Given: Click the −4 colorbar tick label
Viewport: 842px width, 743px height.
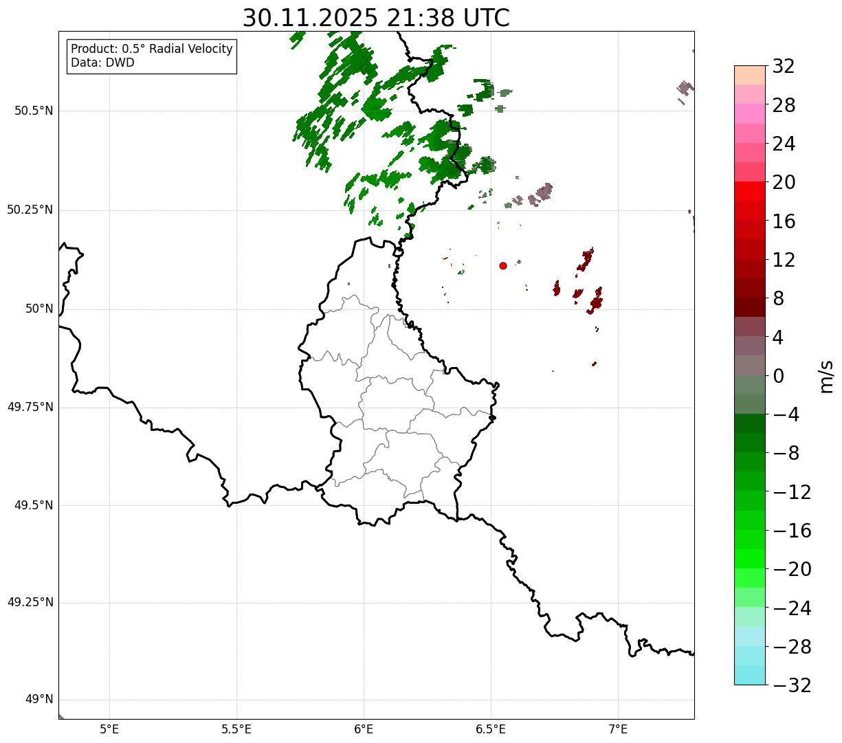Looking at the screenshot, I should [x=786, y=415].
